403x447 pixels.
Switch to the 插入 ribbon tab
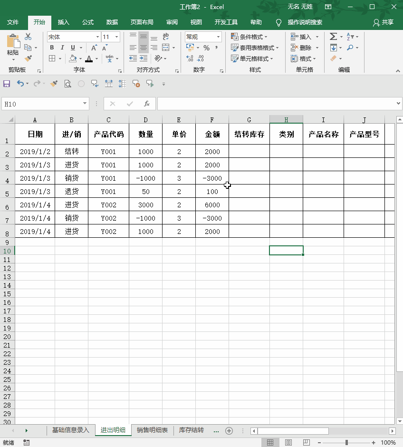[x=64, y=22]
